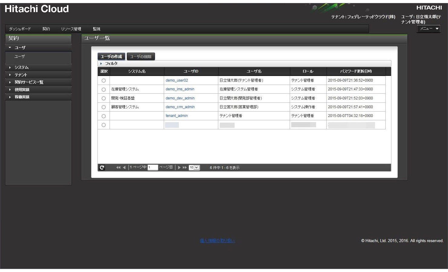
Task: Click the HITACHI brand logo
Action: coord(429,8)
